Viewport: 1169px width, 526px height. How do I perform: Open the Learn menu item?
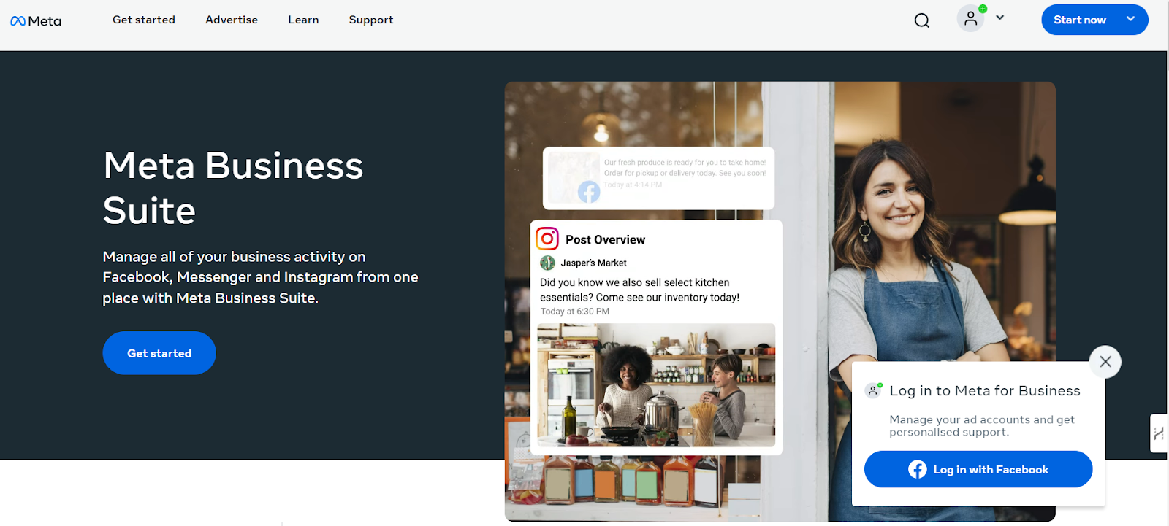click(x=303, y=20)
